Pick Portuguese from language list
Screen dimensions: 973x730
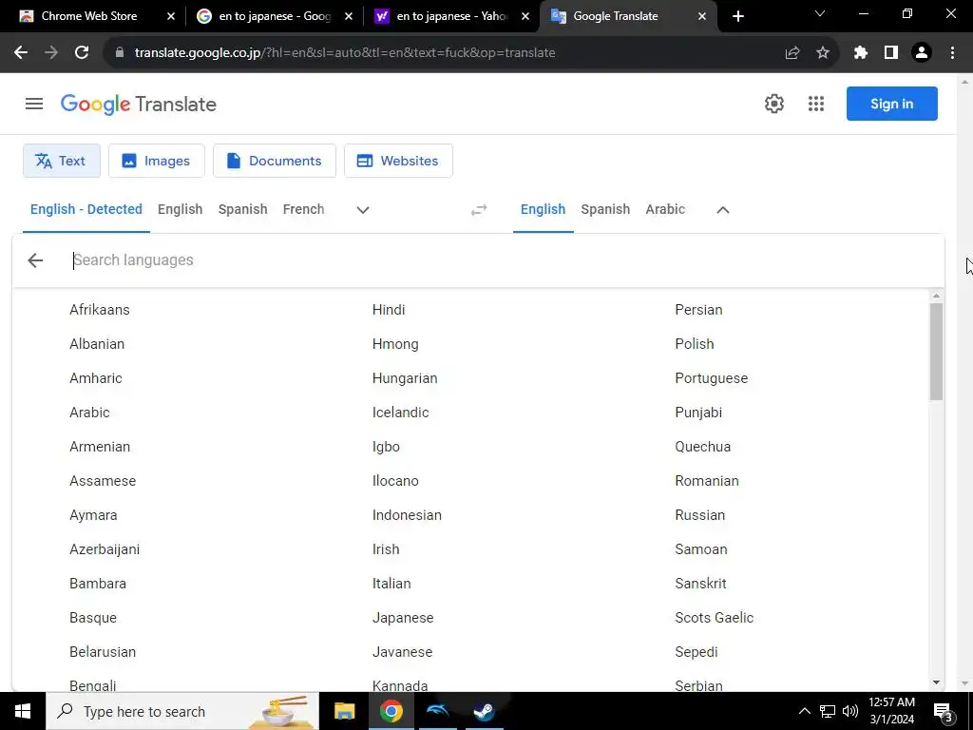(x=711, y=378)
